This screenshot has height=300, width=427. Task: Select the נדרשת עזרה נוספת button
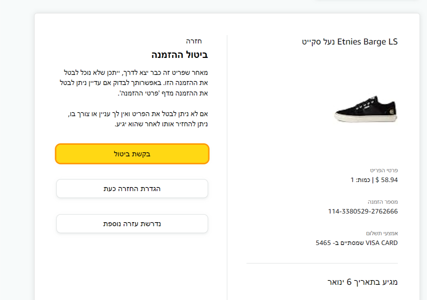(132, 224)
